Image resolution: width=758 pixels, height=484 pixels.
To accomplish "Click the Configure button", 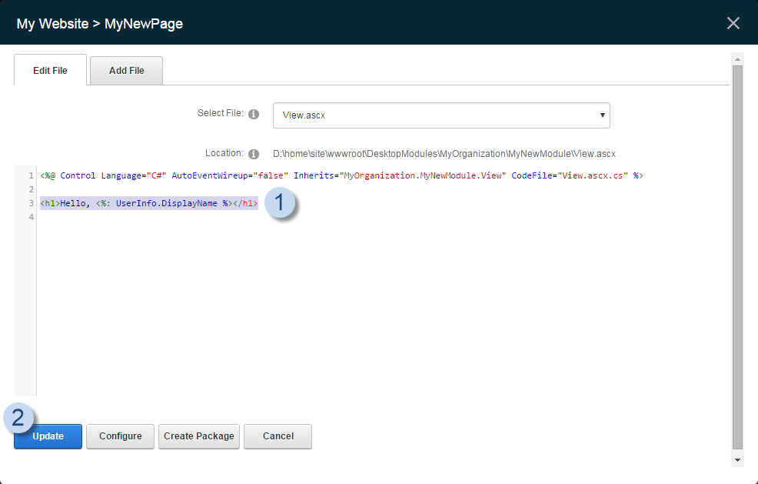I will point(120,436).
